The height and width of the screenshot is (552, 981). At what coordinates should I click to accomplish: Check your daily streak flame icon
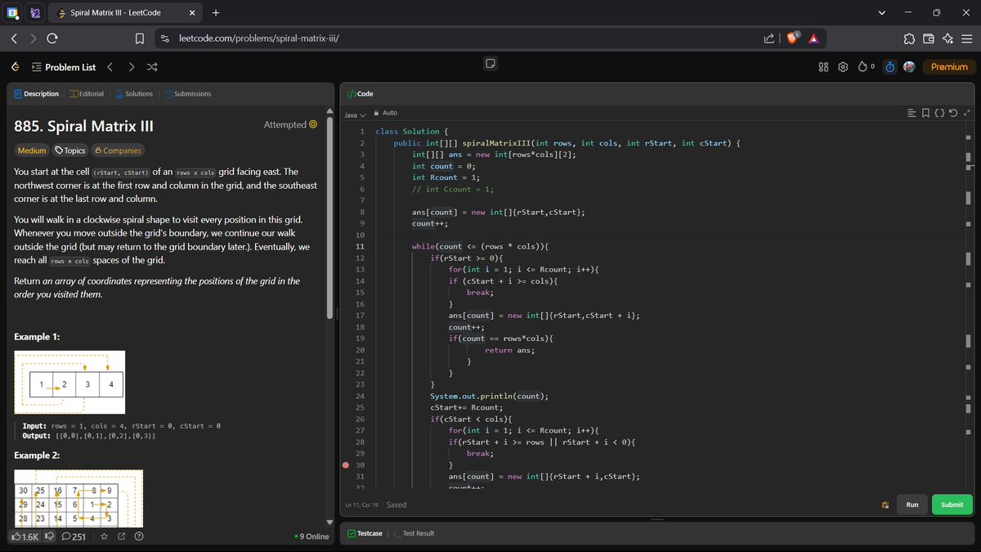point(862,67)
